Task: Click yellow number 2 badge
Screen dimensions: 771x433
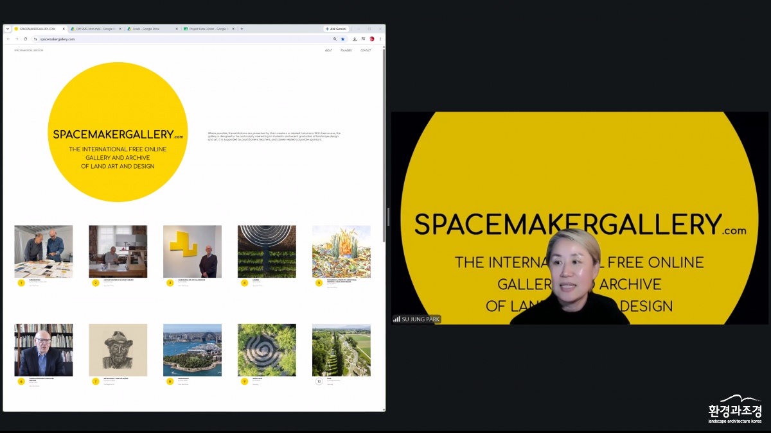Action: (96, 283)
